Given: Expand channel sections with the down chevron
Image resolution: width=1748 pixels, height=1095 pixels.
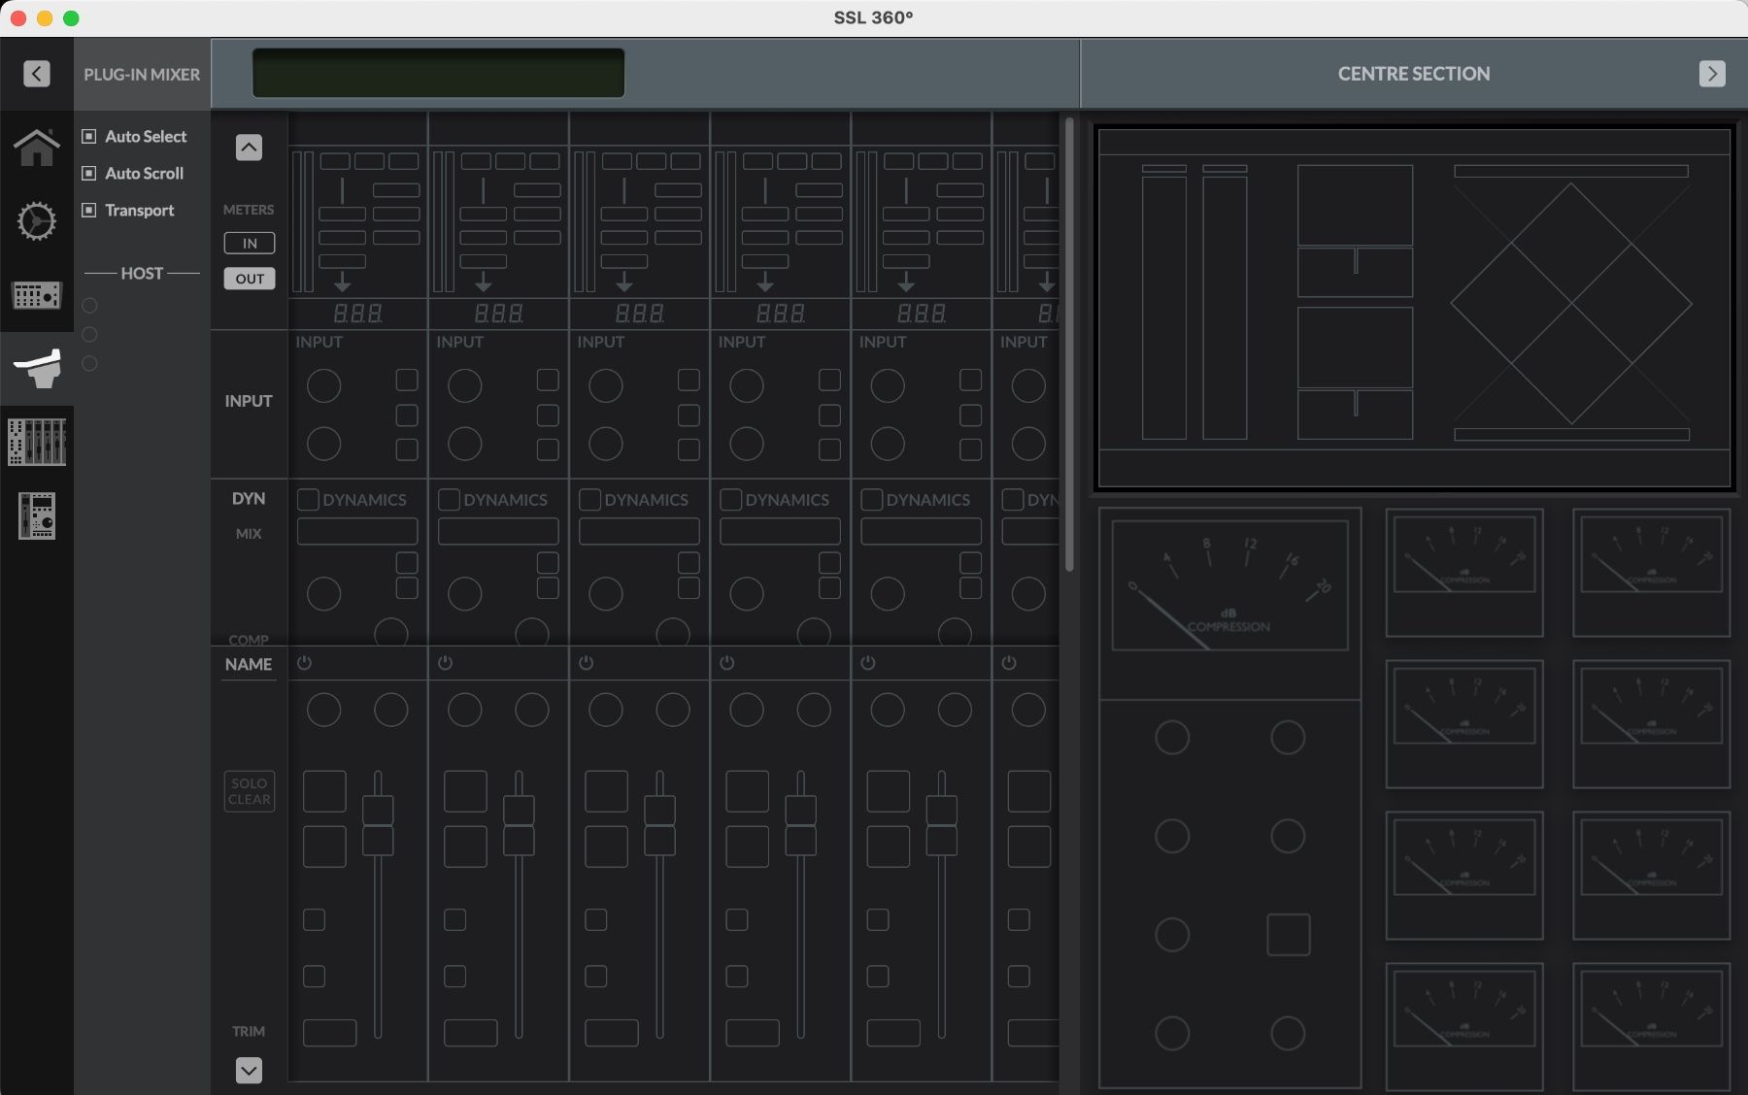Looking at the screenshot, I should tap(249, 1071).
